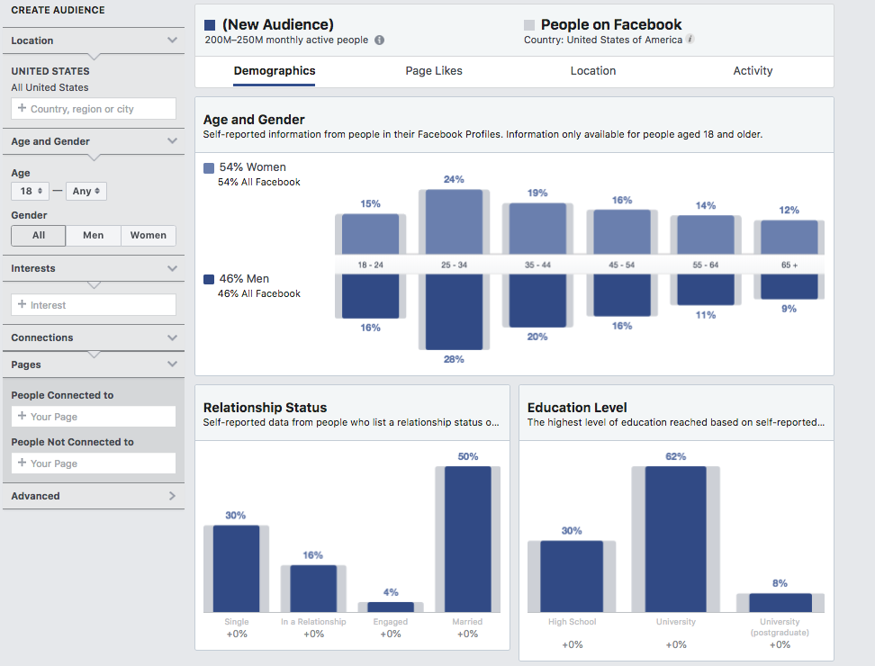Click the plus icon in the Interest field
The image size is (875, 666).
tap(20, 304)
